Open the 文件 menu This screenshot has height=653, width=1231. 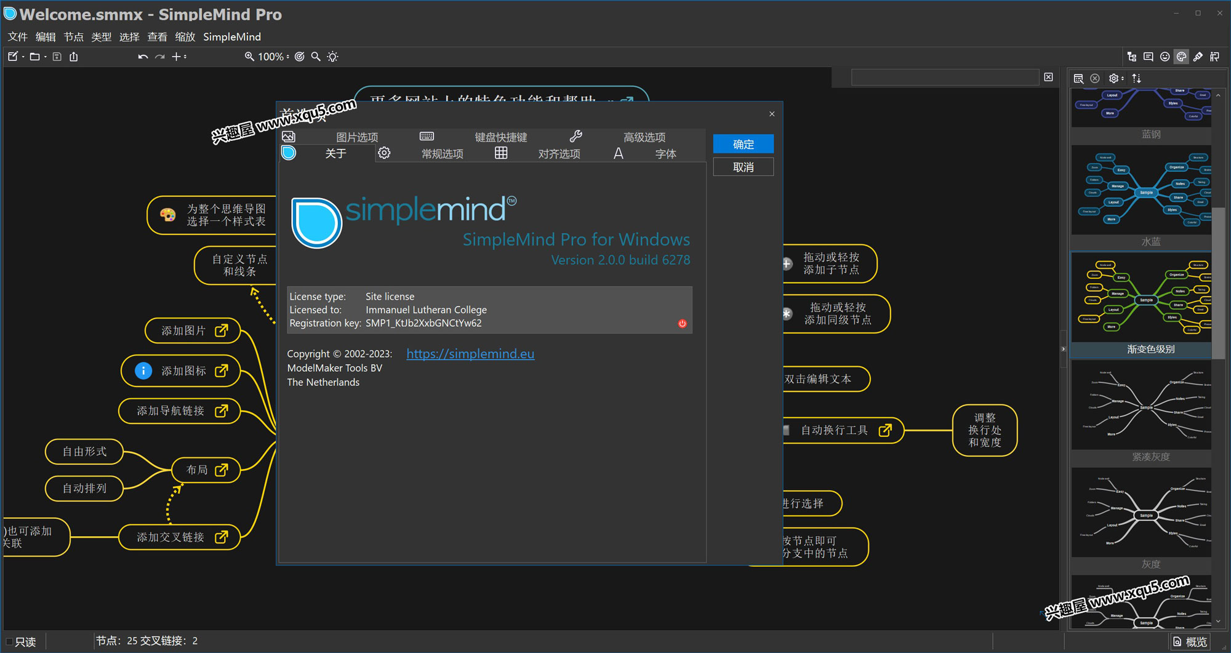coord(18,37)
